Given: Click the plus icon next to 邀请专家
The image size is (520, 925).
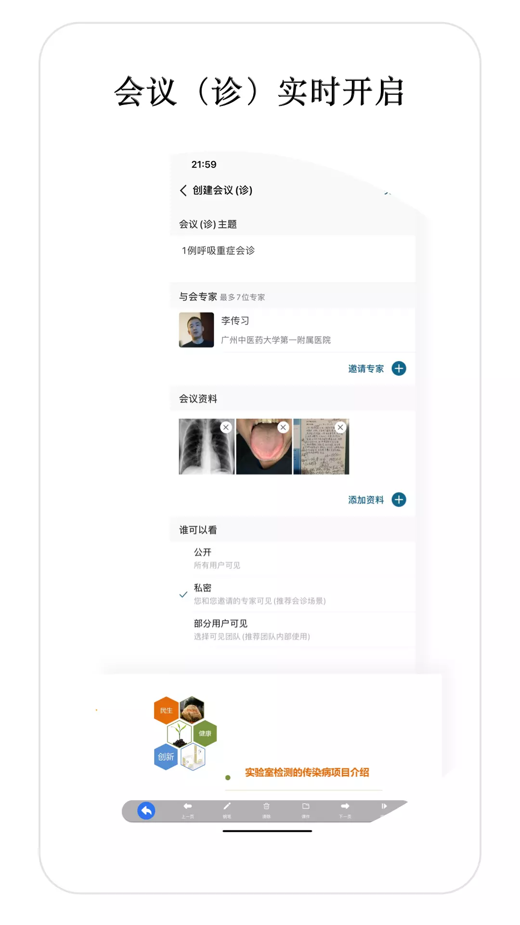Looking at the screenshot, I should point(399,369).
